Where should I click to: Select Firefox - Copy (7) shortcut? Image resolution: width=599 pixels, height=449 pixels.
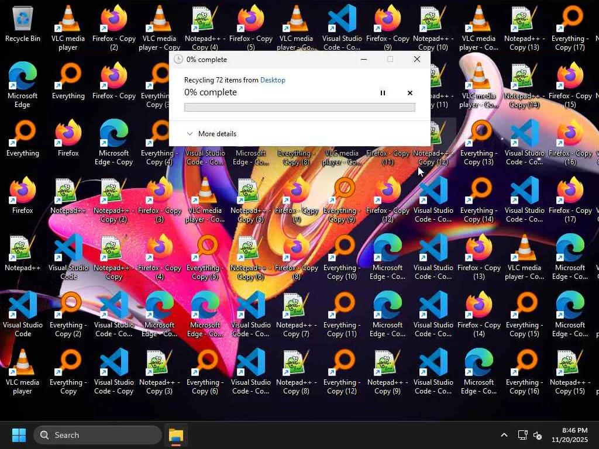tap(297, 201)
